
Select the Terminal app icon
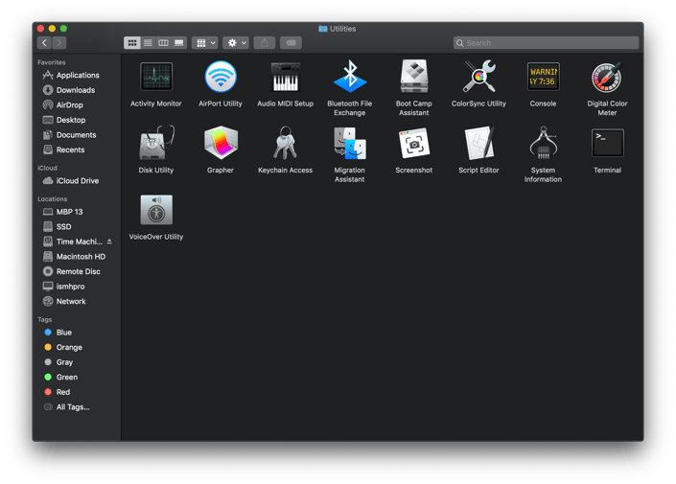(607, 143)
